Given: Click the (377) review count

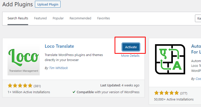Looking at the screenshot, I should [x=184, y=93].
